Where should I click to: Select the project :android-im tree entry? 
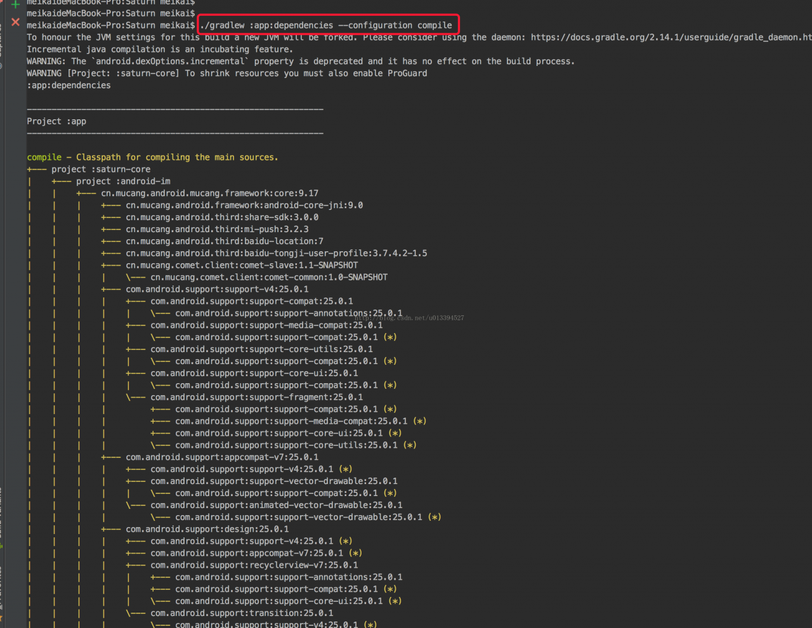coord(123,181)
